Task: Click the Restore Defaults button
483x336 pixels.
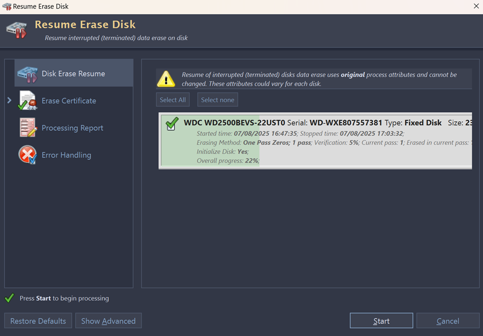Action: click(38, 321)
